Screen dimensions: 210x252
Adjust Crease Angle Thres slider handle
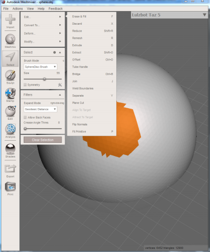[25, 129]
